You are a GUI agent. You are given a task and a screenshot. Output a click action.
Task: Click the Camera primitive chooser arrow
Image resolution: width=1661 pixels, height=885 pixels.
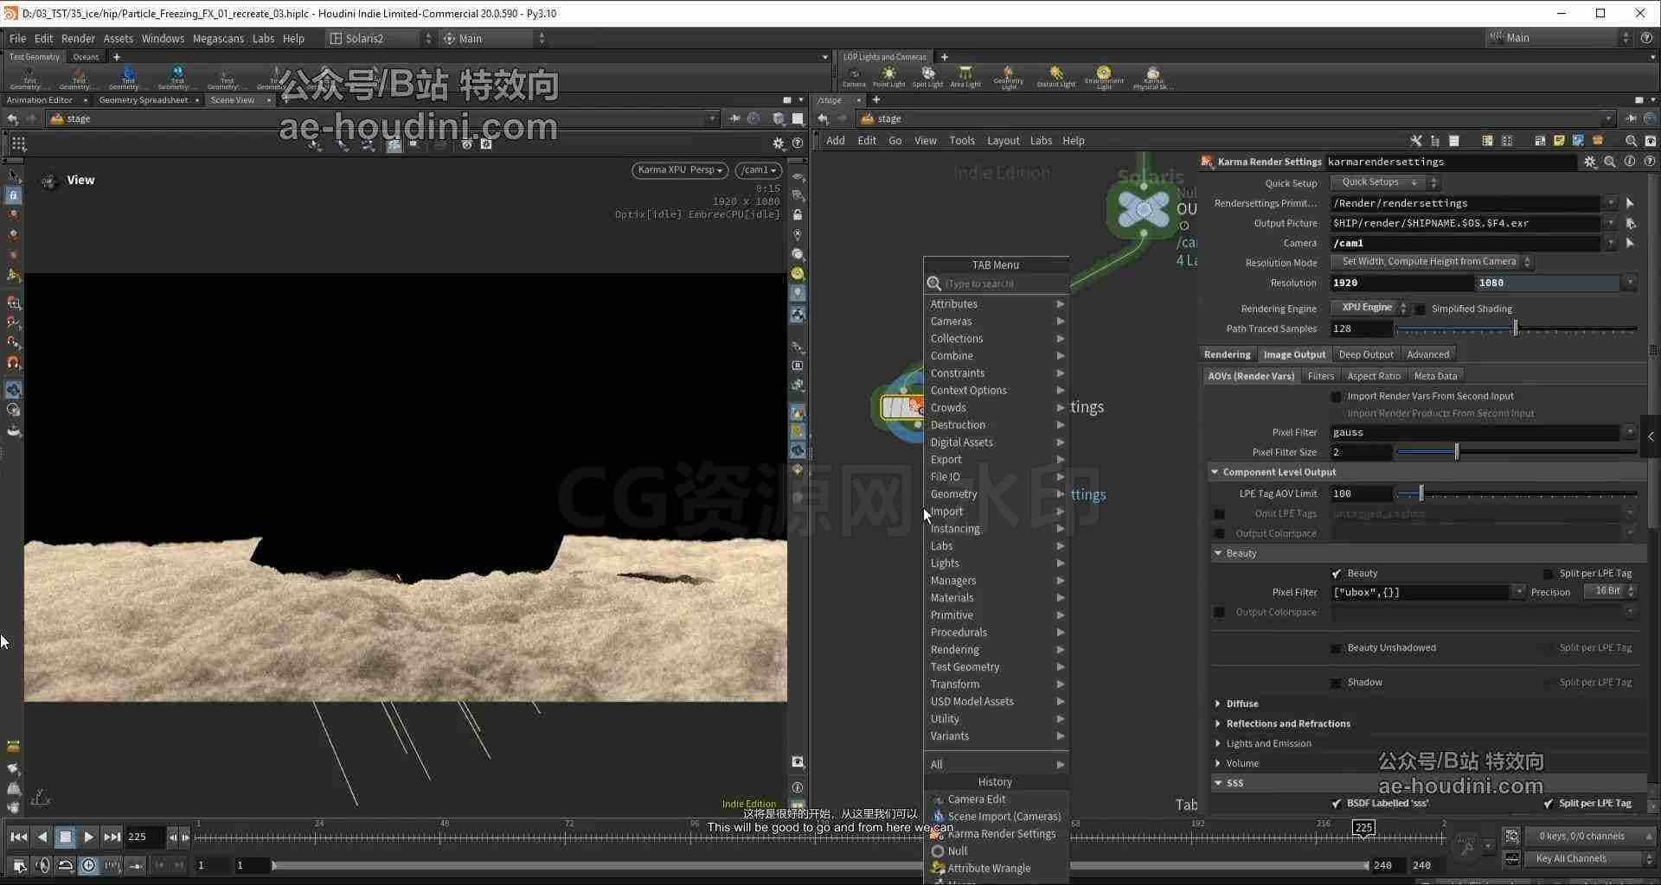[x=1630, y=243]
